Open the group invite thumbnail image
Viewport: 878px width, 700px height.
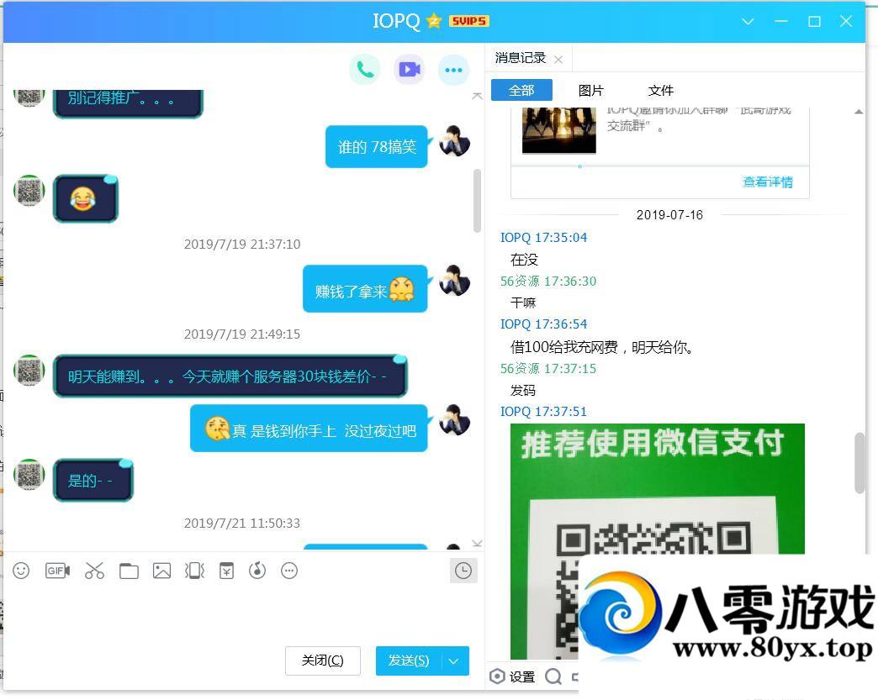pos(558,130)
